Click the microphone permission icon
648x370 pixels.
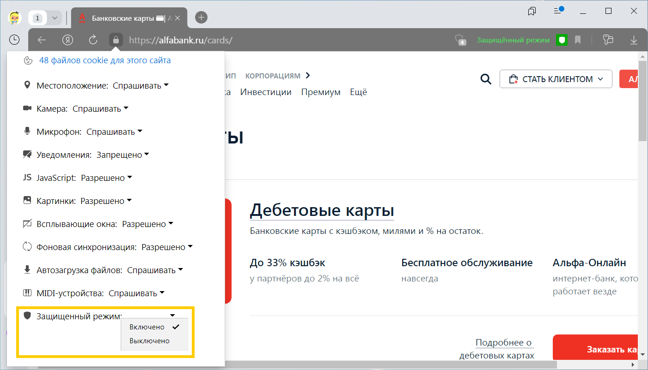(27, 131)
